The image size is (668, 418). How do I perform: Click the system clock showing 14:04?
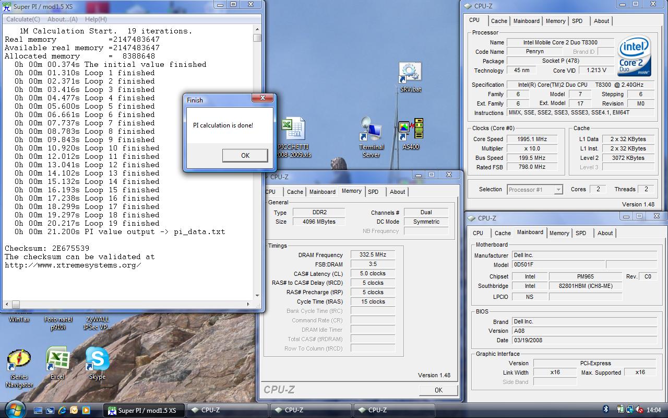tap(653, 410)
